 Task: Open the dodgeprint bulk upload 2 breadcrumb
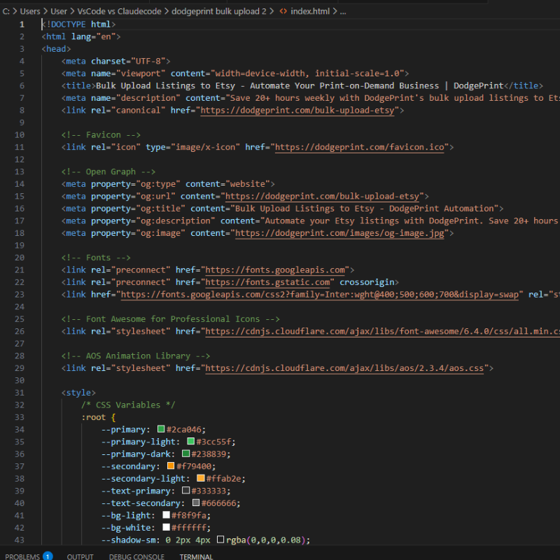(218, 11)
